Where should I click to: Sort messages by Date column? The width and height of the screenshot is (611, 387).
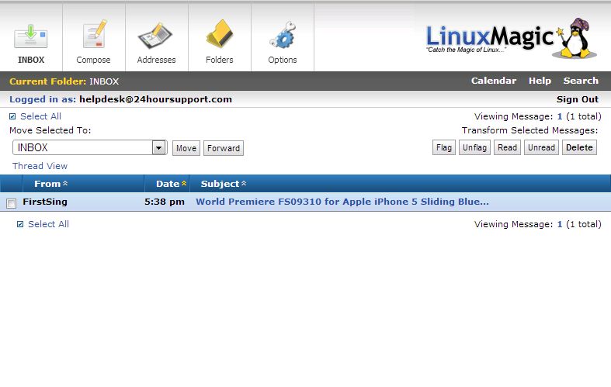[x=168, y=184]
